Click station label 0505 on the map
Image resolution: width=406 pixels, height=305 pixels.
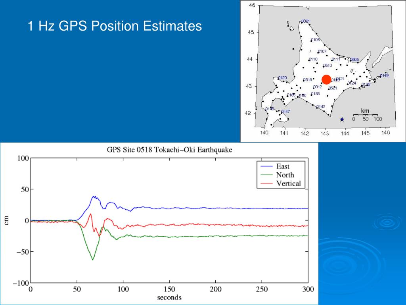coord(354,60)
